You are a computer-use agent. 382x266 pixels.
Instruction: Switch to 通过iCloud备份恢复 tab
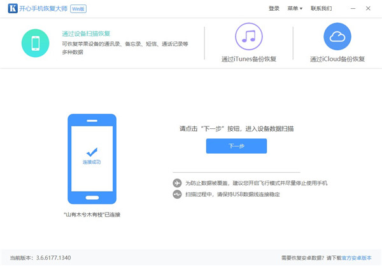click(x=337, y=58)
